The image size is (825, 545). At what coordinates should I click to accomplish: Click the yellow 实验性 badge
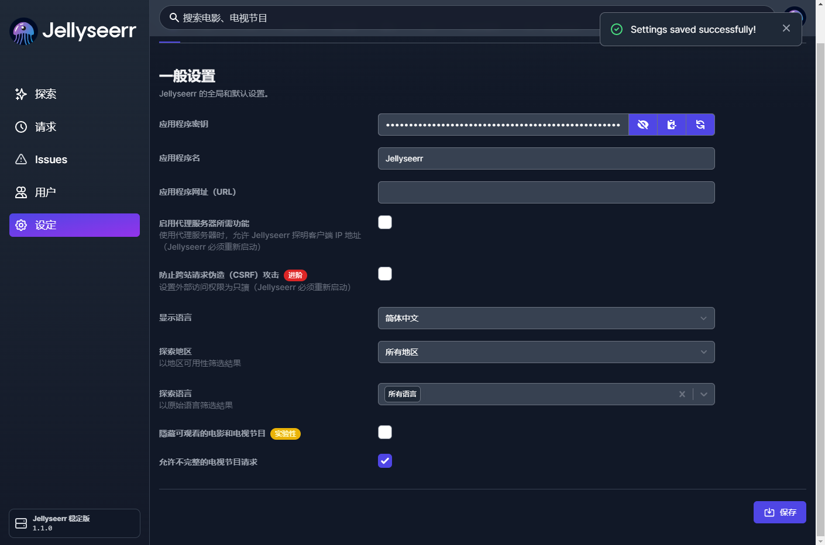(286, 434)
